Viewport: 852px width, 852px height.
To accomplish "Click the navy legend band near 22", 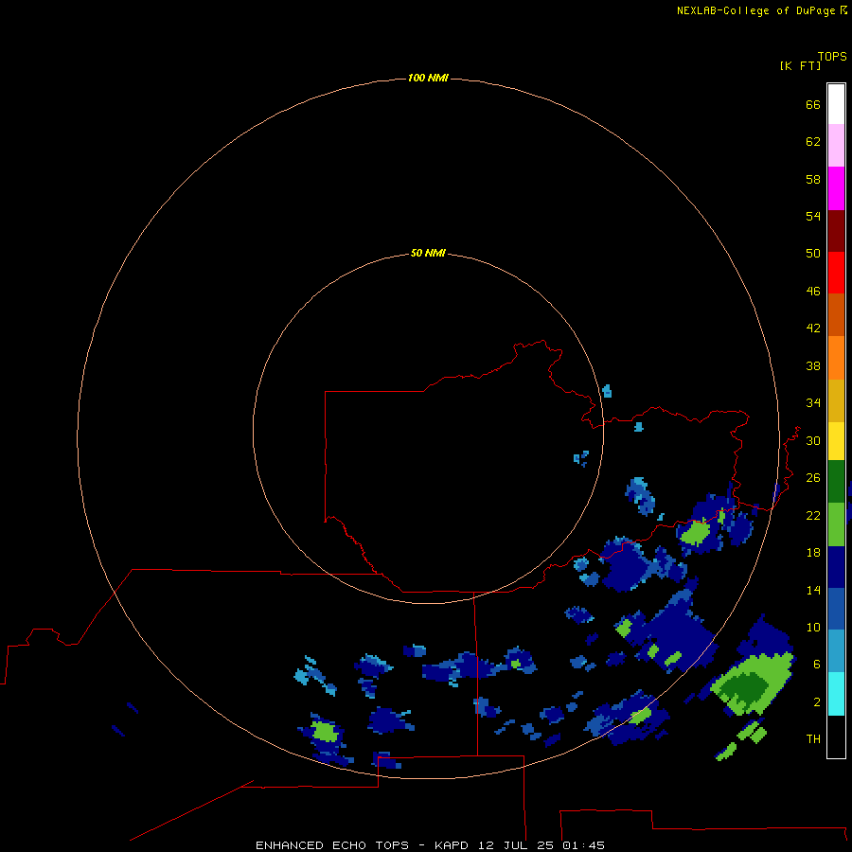I will click(x=836, y=567).
